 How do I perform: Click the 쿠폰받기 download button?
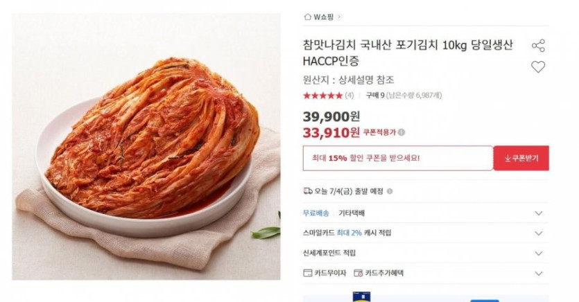521,158
